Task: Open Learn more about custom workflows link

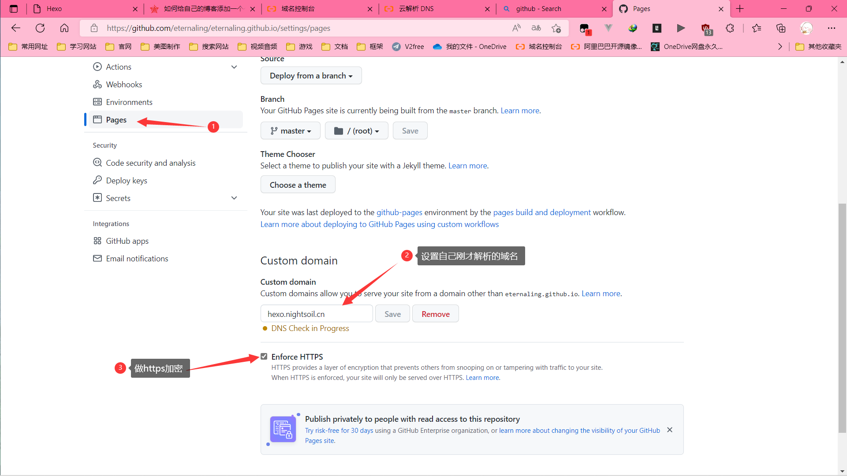Action: [380, 224]
